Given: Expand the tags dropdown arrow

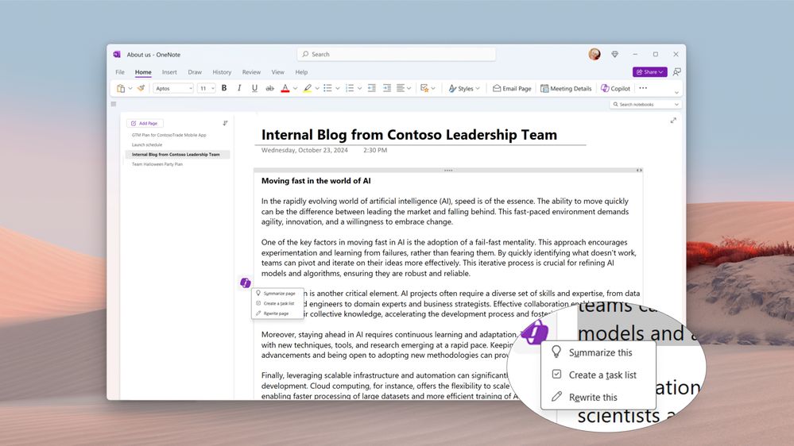Looking at the screenshot, I should 433,89.
